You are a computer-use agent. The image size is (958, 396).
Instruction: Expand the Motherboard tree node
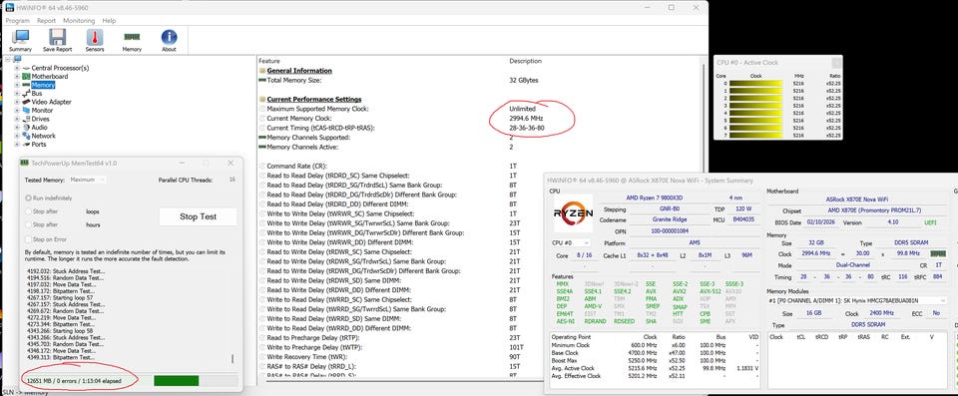(17, 77)
